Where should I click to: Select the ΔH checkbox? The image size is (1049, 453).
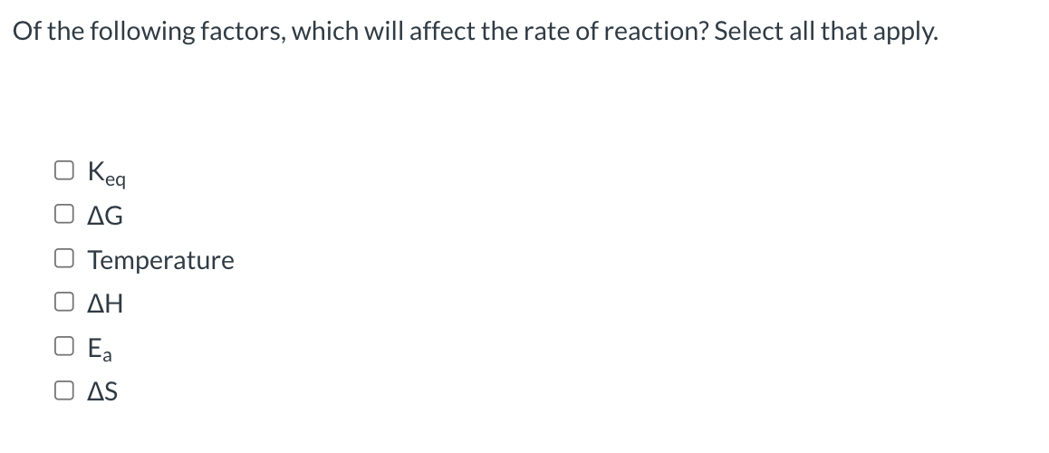63,303
